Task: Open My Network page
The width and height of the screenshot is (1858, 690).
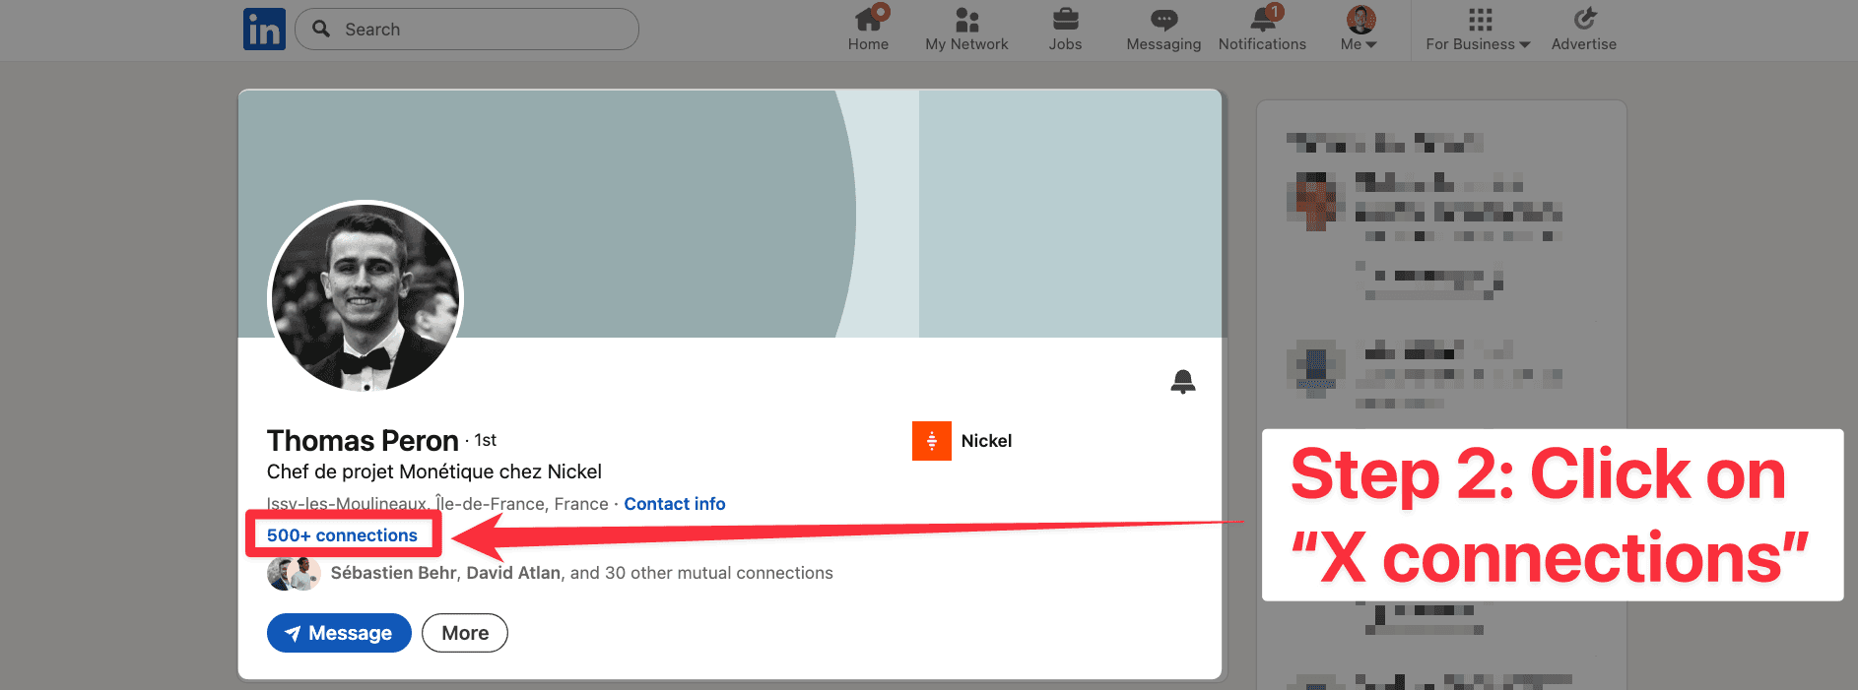Action: point(966,29)
